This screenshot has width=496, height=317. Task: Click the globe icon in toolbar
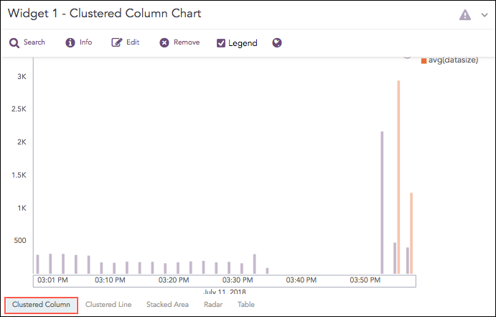277,43
